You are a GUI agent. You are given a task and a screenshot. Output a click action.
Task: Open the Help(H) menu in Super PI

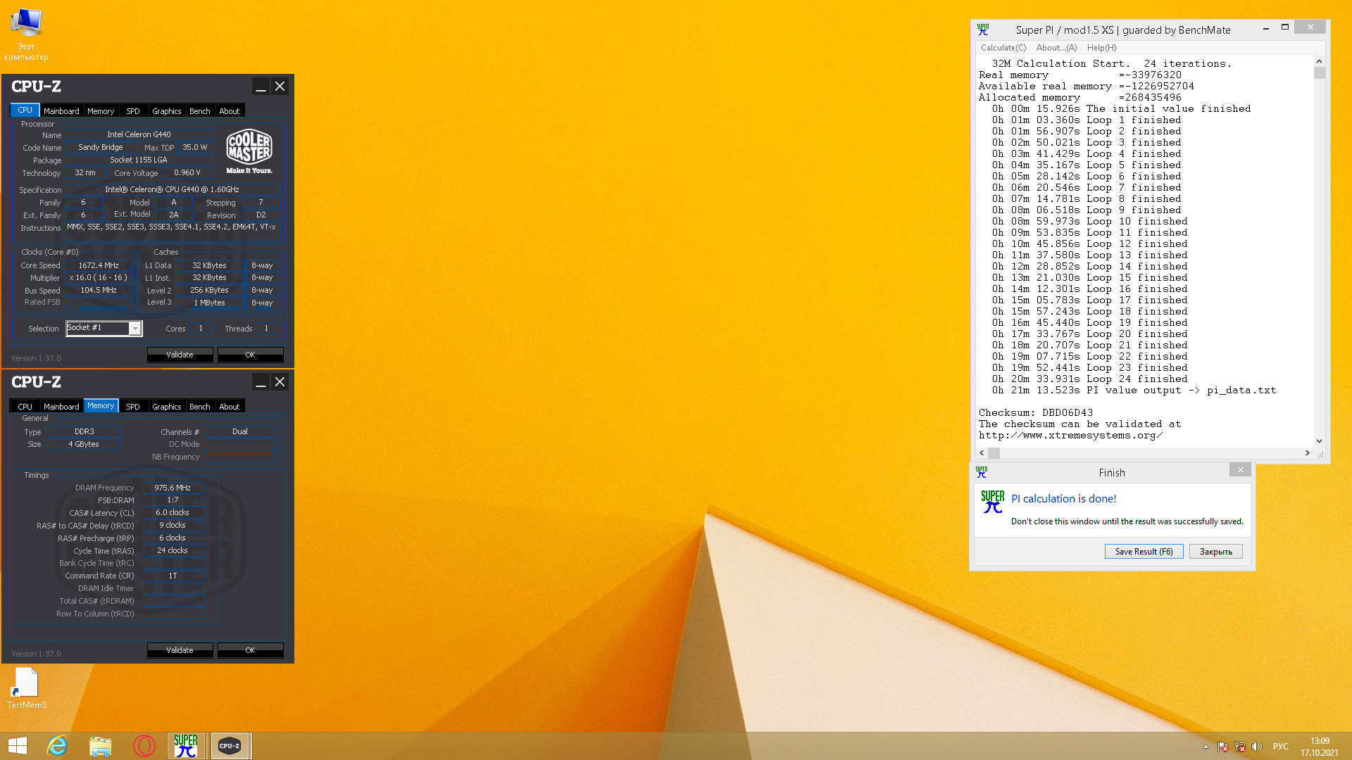pyautogui.click(x=1101, y=48)
